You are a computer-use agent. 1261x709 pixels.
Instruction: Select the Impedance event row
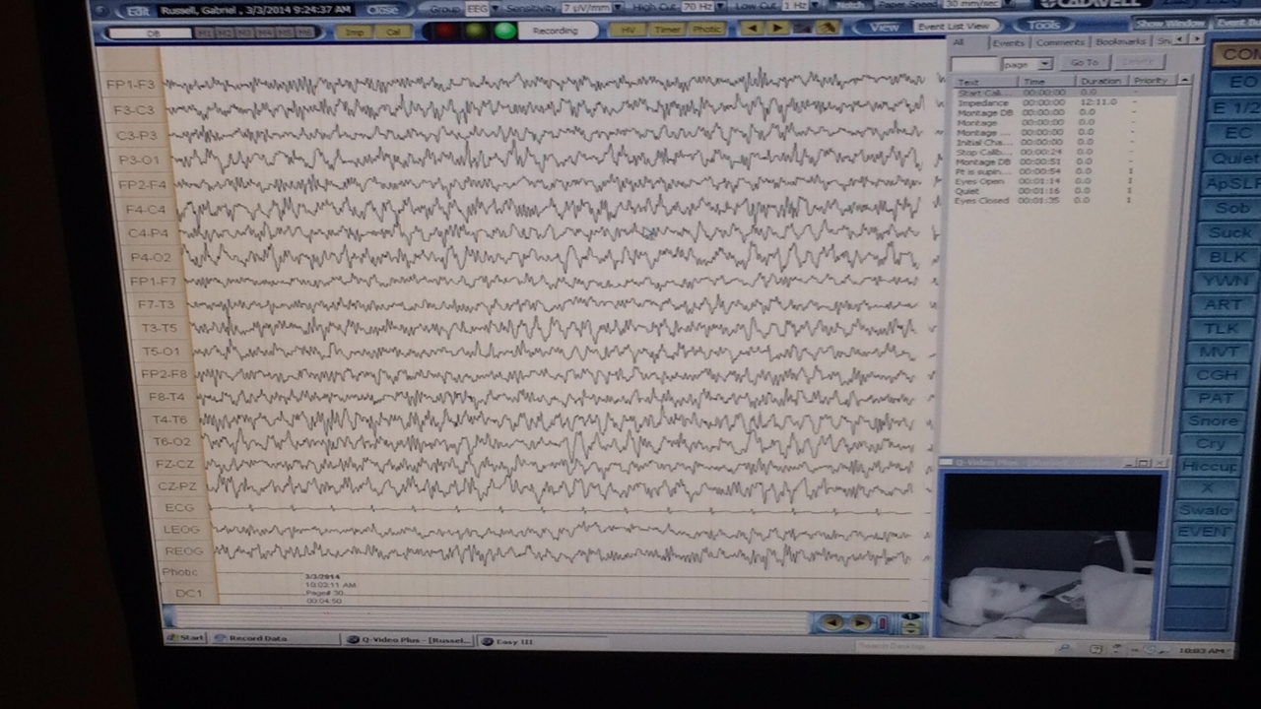coord(1066,102)
